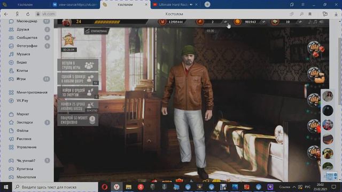This screenshot has width=342, height=192.
Task: Open Видео in VK sidebar
Action: 21,62
